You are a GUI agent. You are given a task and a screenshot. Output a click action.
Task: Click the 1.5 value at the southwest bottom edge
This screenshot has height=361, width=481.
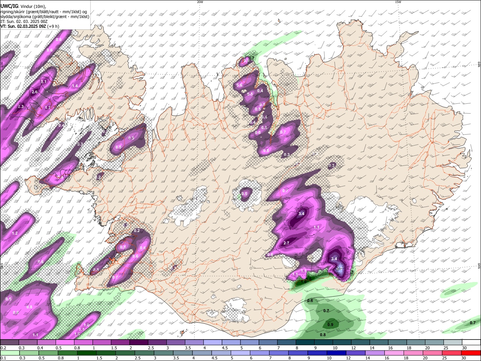click(x=77, y=334)
